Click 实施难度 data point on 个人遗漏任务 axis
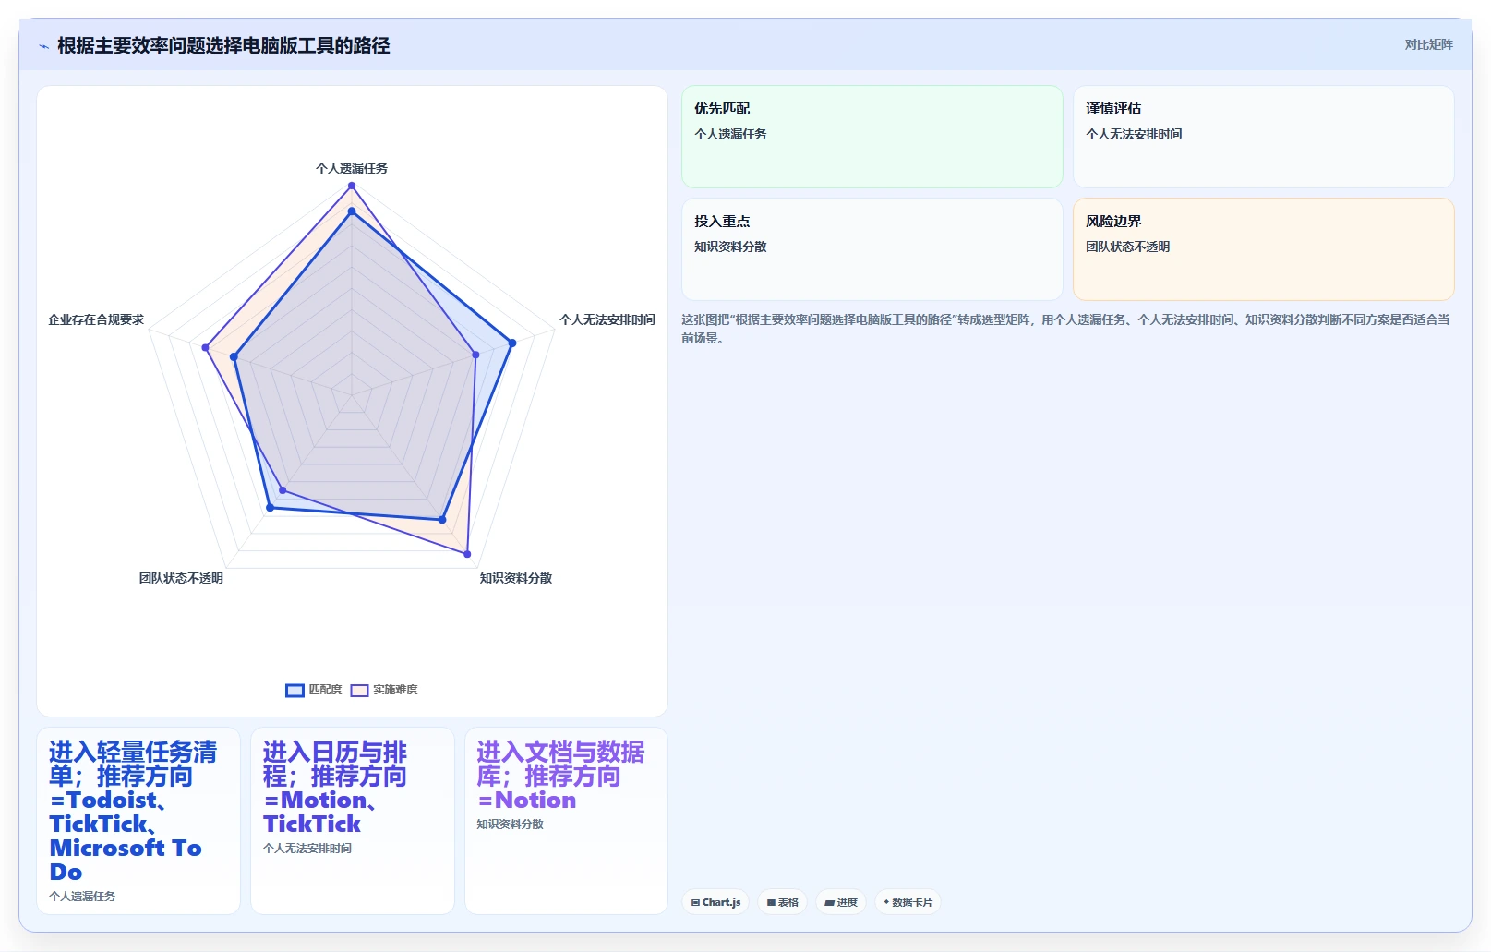1491x952 pixels. coord(352,186)
